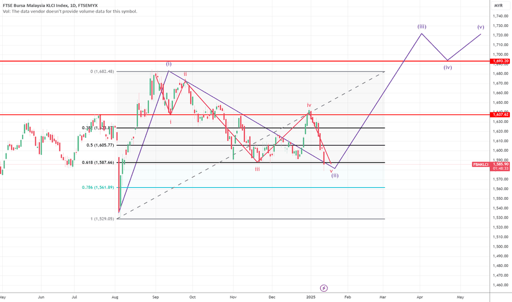Click the red sub-wave v label
Screen dimensions: 512x302
(x=331, y=171)
